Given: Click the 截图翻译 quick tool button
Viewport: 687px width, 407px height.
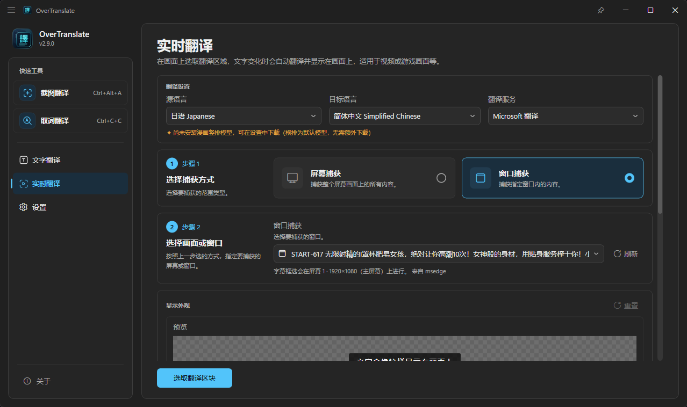Looking at the screenshot, I should pyautogui.click(x=70, y=93).
